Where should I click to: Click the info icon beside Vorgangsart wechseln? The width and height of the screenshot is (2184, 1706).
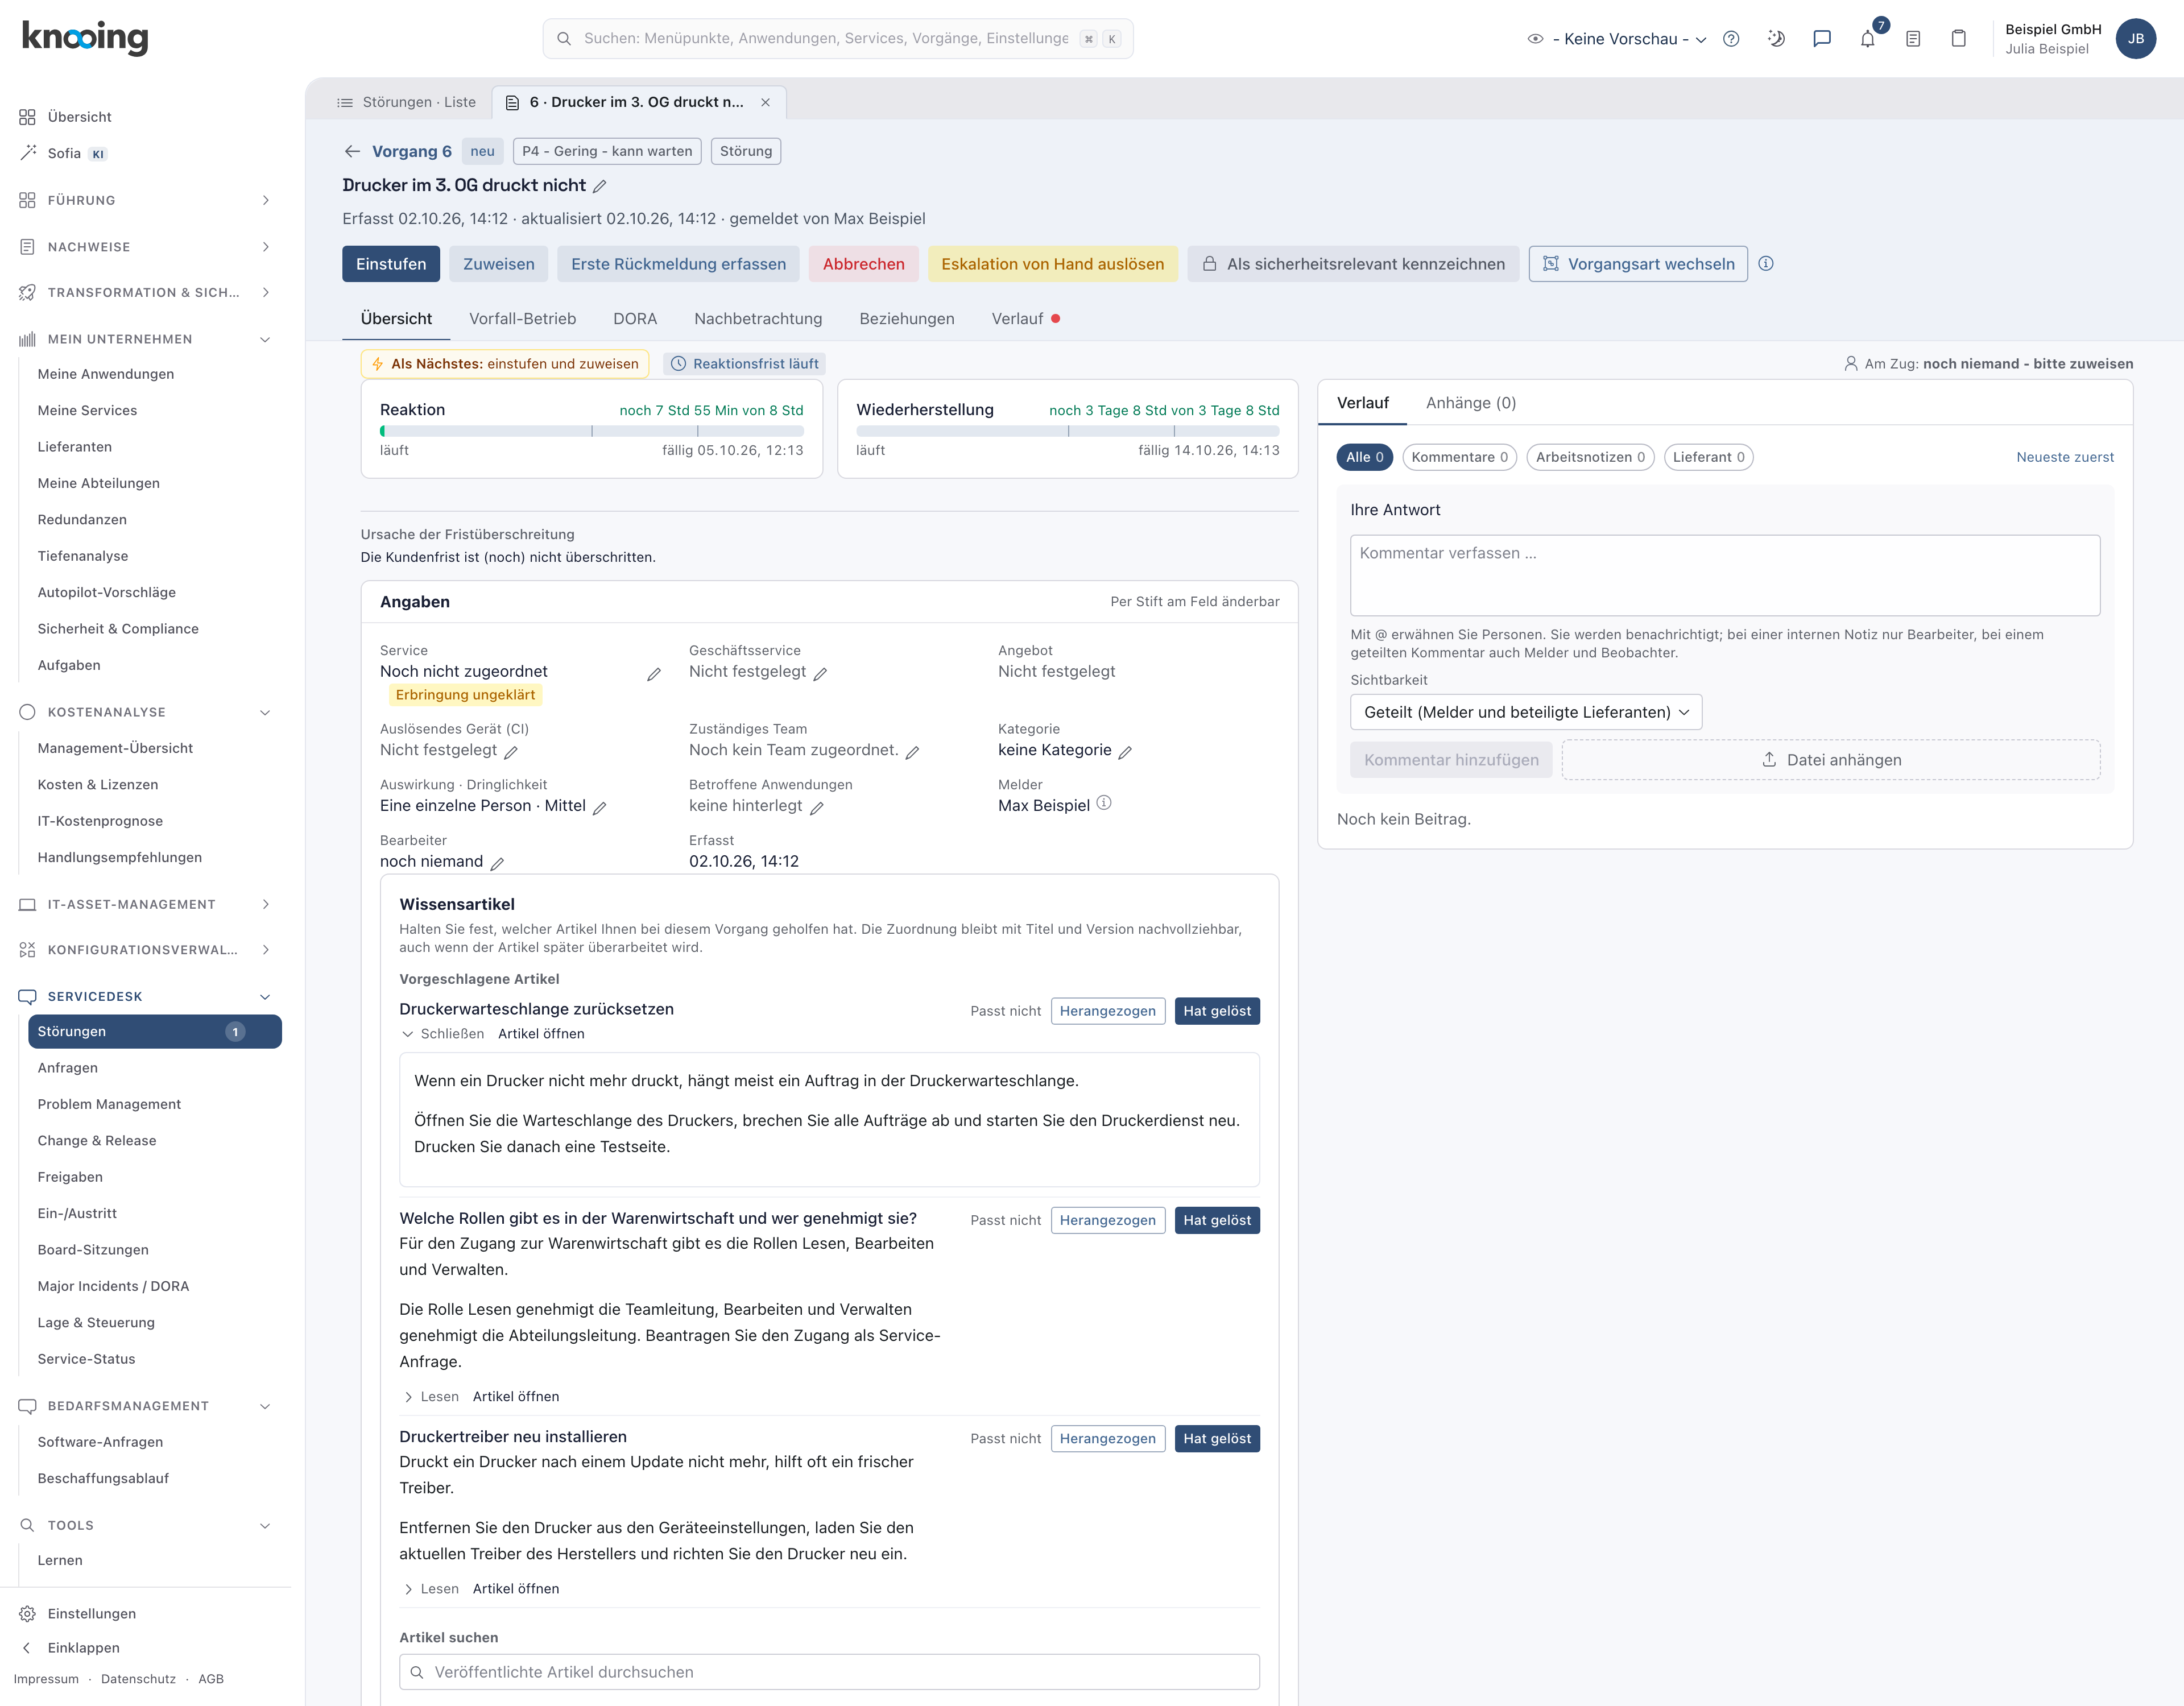[1766, 264]
